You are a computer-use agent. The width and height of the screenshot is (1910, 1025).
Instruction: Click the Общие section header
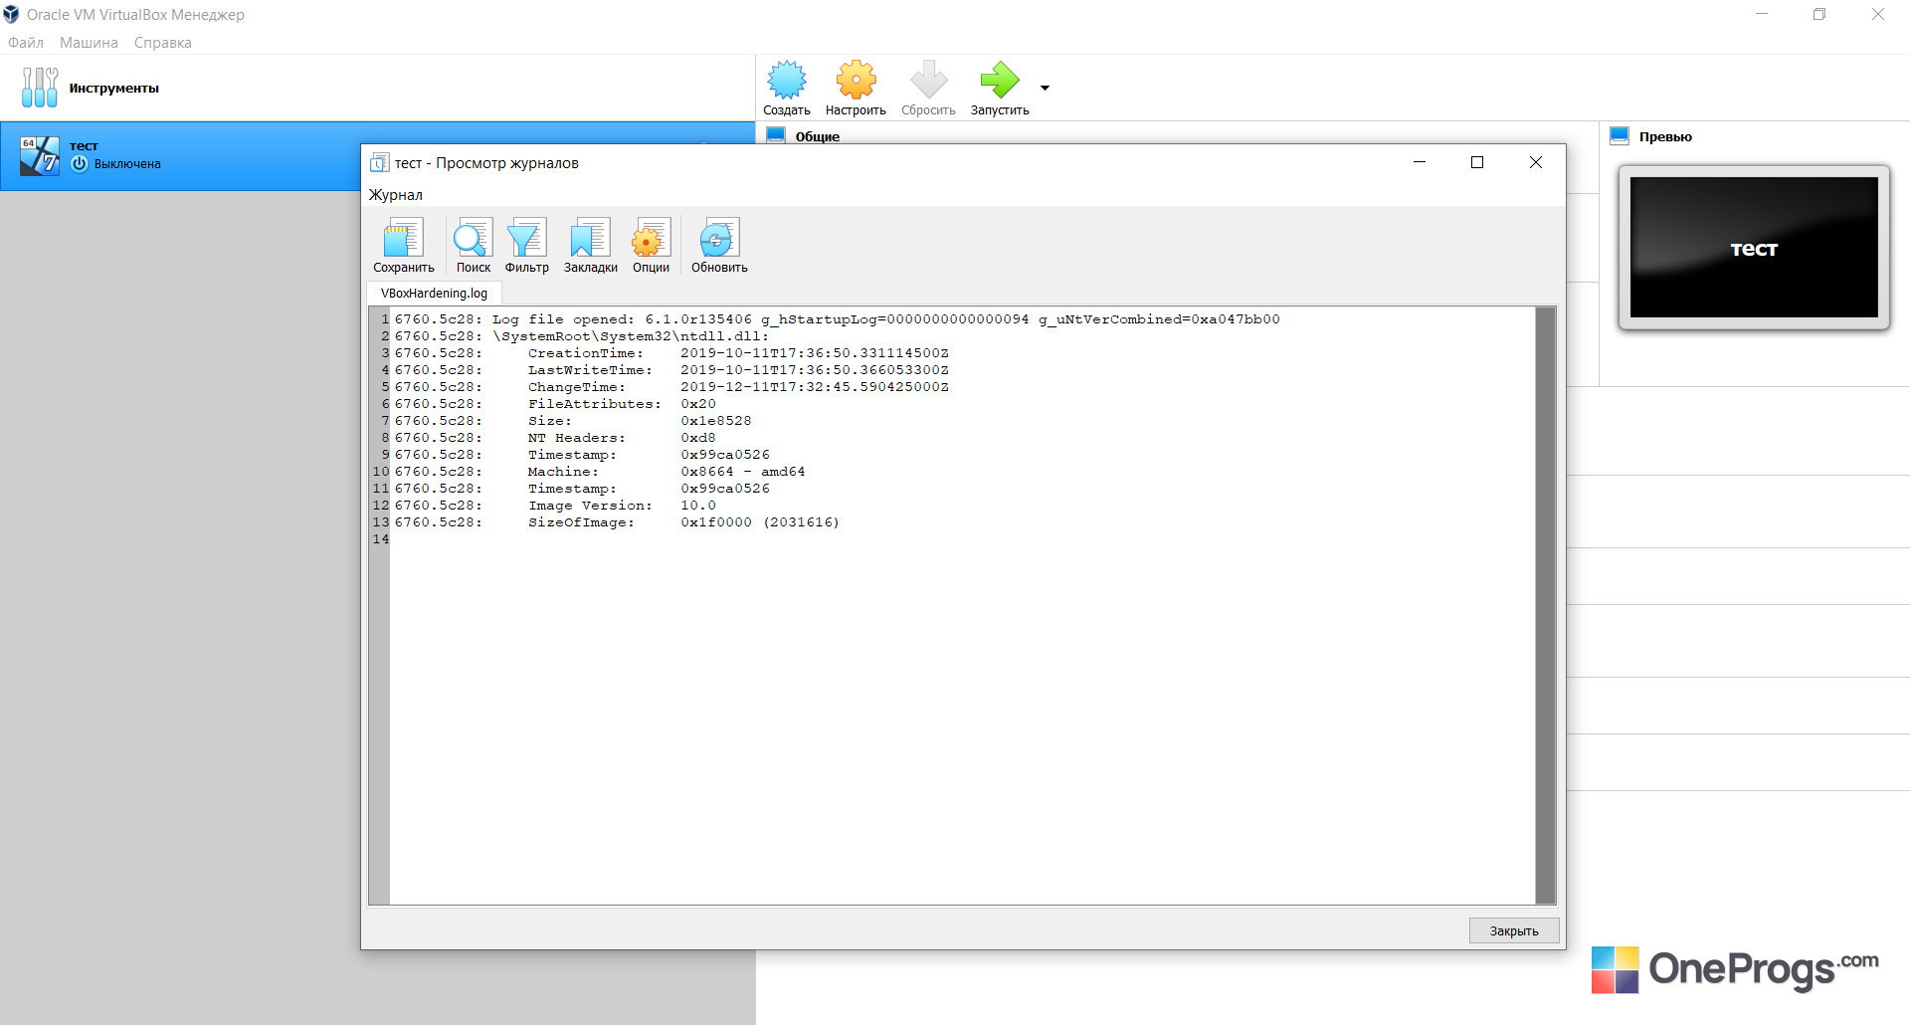[817, 136]
